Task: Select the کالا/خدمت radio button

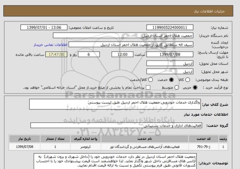Action: point(150,80)
